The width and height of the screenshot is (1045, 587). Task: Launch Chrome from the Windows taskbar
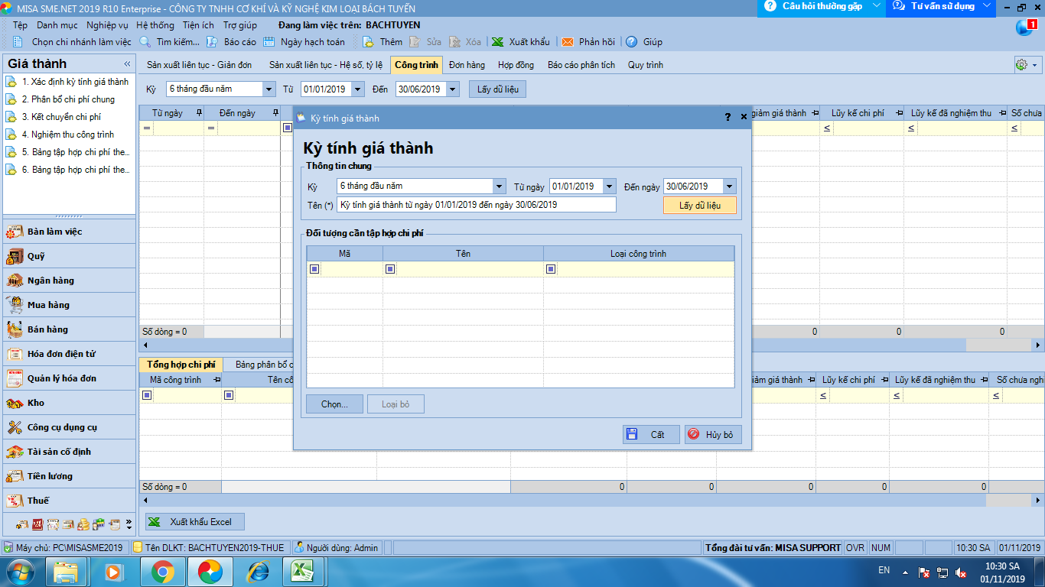pyautogui.click(x=162, y=571)
